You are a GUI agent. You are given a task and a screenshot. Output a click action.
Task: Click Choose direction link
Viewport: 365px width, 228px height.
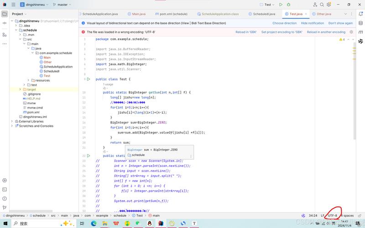pos(284,23)
